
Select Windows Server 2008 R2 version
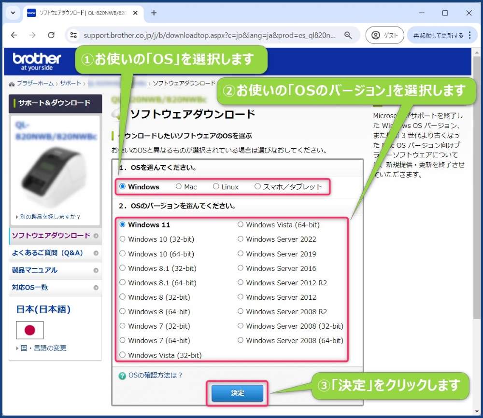240,311
